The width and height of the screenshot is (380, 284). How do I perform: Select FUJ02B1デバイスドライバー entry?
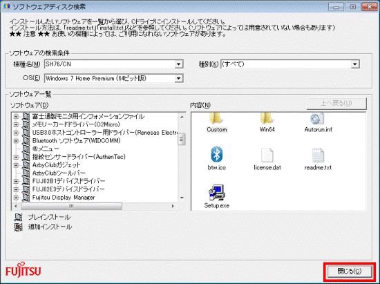[x=68, y=181]
